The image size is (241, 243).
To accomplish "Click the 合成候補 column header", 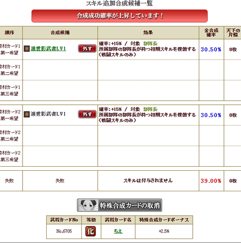I will (60, 33).
